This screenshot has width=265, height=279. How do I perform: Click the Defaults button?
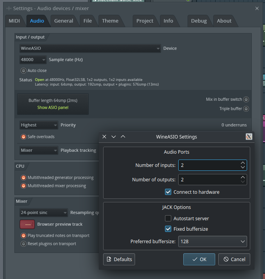coord(119,260)
